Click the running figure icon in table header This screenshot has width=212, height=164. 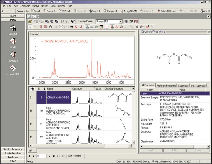(33, 89)
